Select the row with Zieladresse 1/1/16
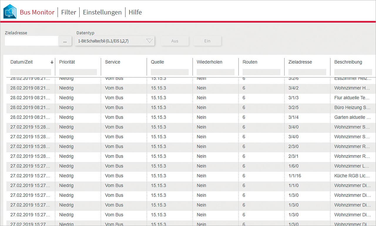 tap(188, 176)
